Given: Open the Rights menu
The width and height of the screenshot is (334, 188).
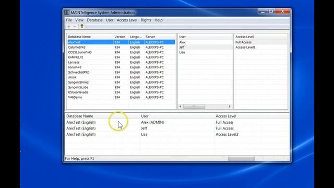Looking at the screenshot, I should point(146,20).
